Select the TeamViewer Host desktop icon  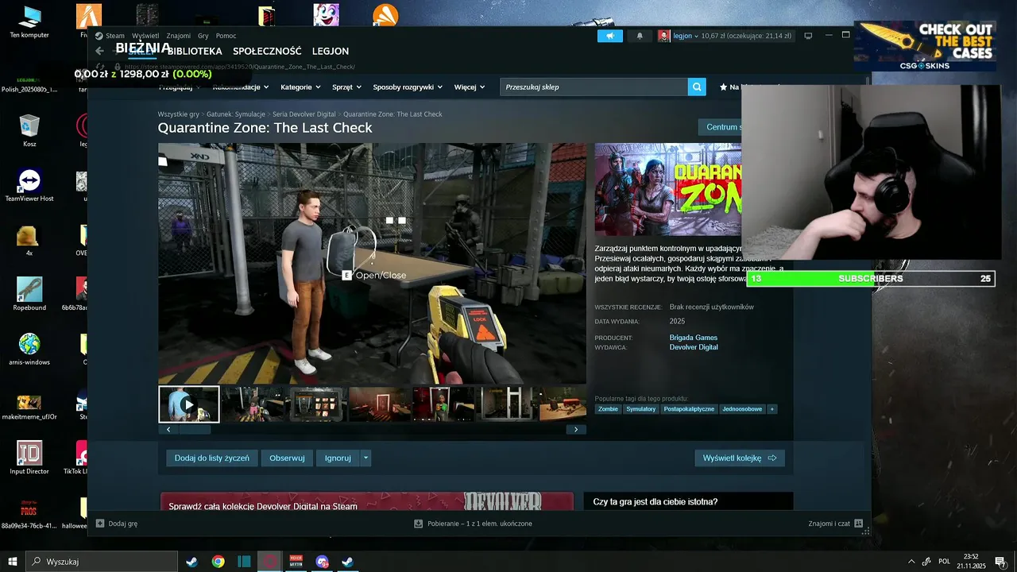(x=29, y=185)
